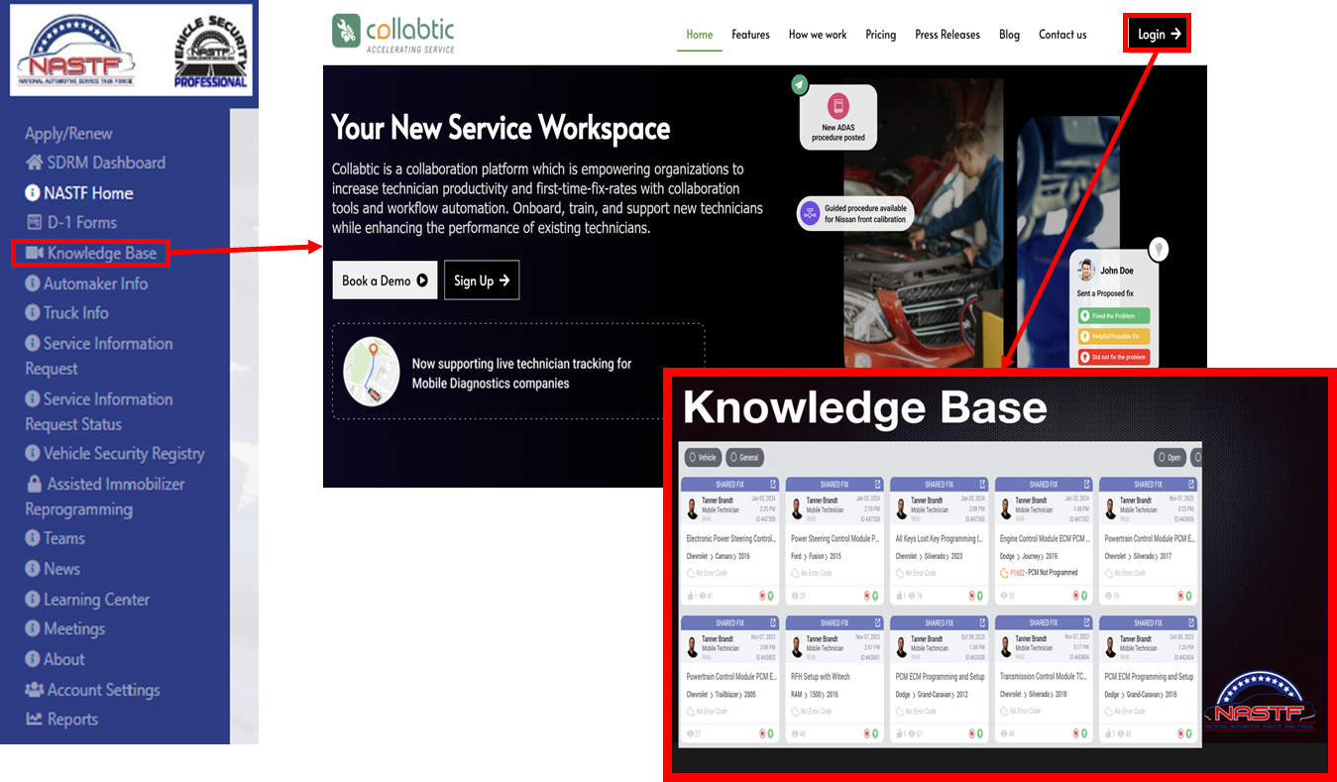Click the John Doe proposed fix card
Image resolution: width=1337 pixels, height=782 pixels.
click(1114, 310)
